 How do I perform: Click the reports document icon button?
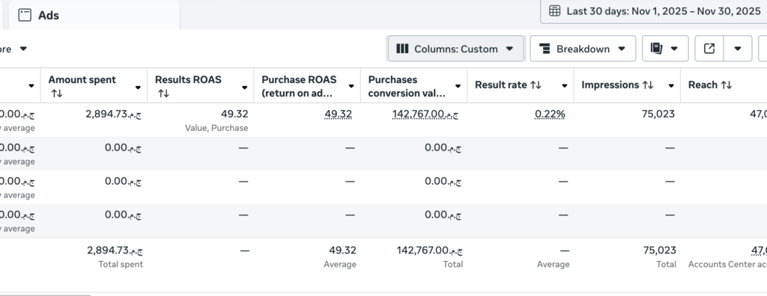pyautogui.click(x=656, y=49)
